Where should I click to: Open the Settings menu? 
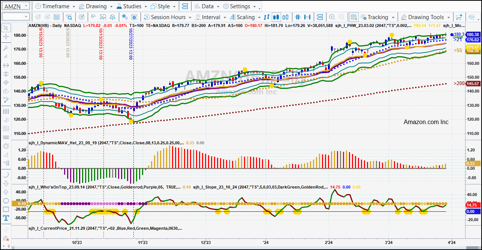239,6
